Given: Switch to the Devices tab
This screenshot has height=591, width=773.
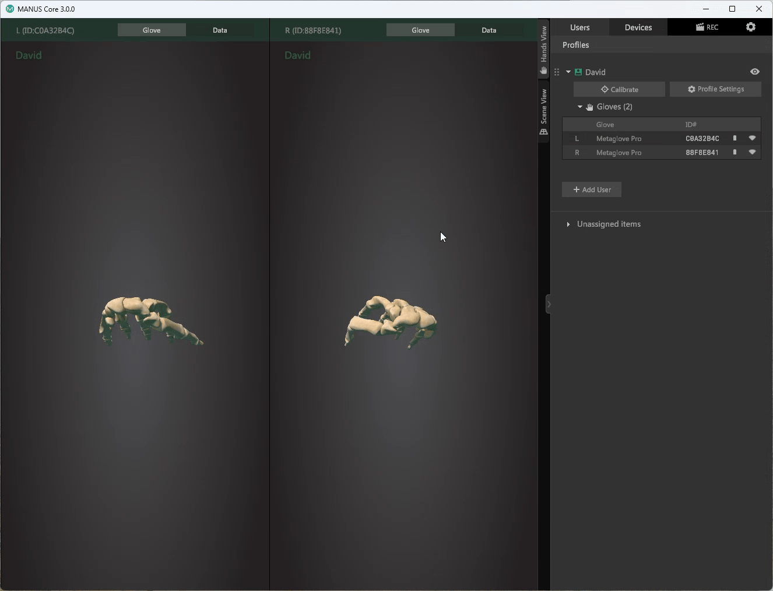Looking at the screenshot, I should (x=638, y=27).
